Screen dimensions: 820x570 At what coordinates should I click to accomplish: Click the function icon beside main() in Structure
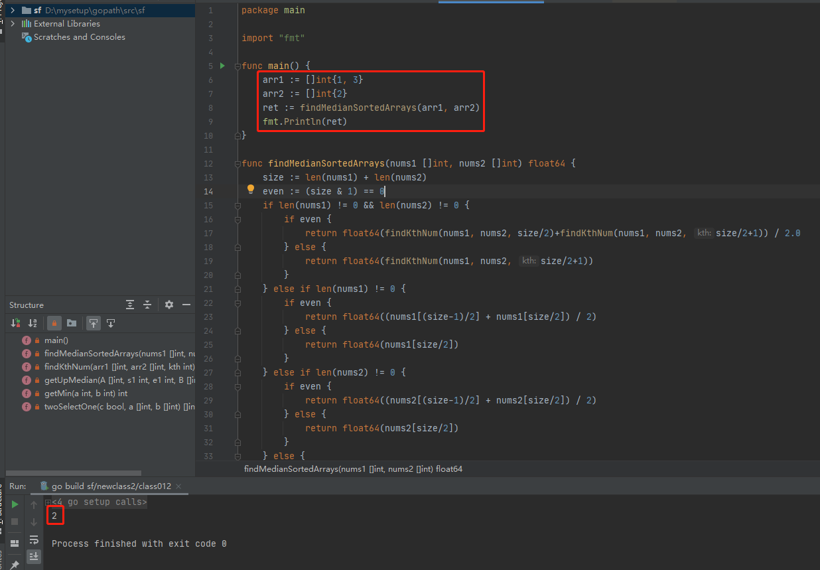(x=27, y=340)
